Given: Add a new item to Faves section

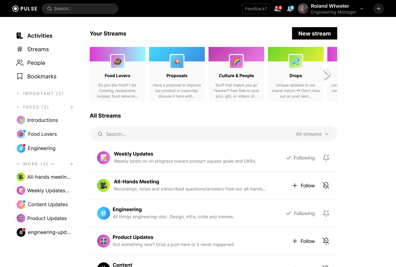Looking at the screenshot, I should point(72,107).
